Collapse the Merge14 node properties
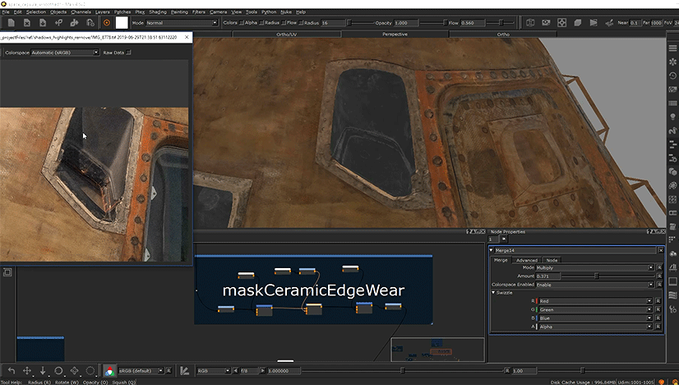 pyautogui.click(x=492, y=250)
